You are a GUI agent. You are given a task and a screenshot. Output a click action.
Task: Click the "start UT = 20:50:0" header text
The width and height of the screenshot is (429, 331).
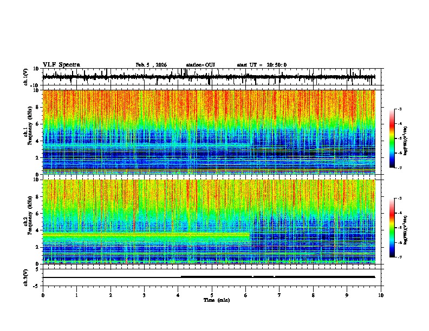[262, 65]
